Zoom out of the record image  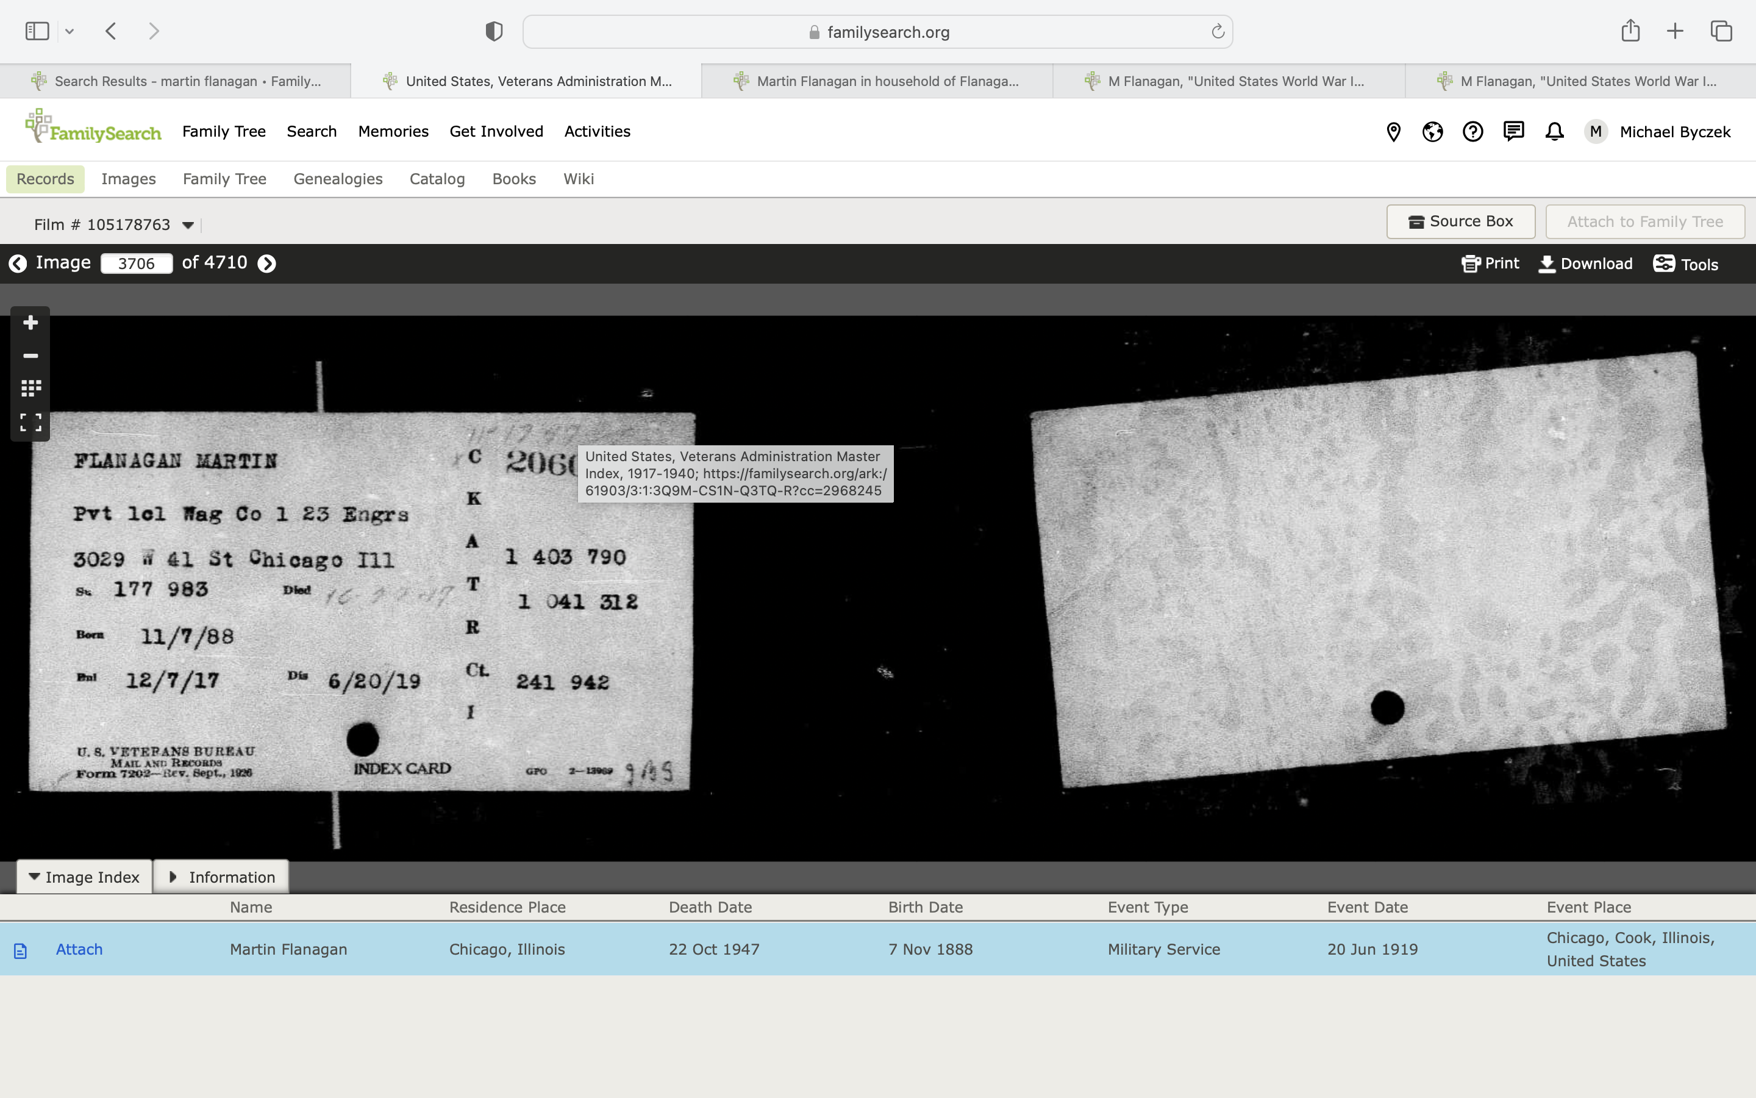click(30, 356)
